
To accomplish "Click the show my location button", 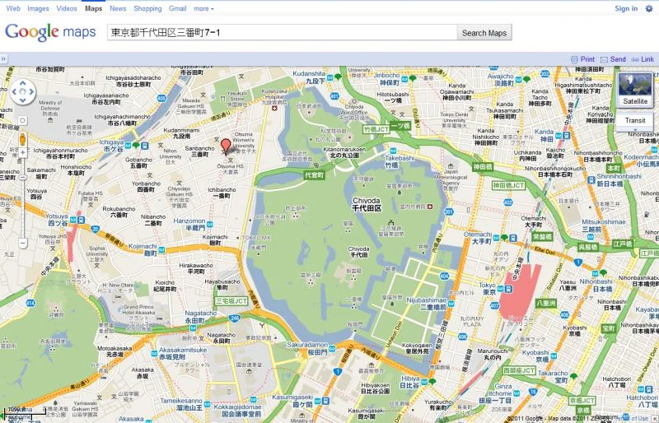I will (23, 121).
